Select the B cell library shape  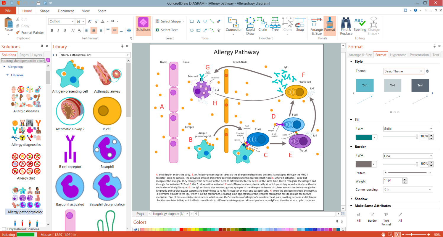click(107, 114)
